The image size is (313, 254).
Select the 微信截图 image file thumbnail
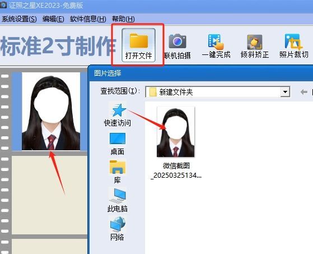coord(176,132)
